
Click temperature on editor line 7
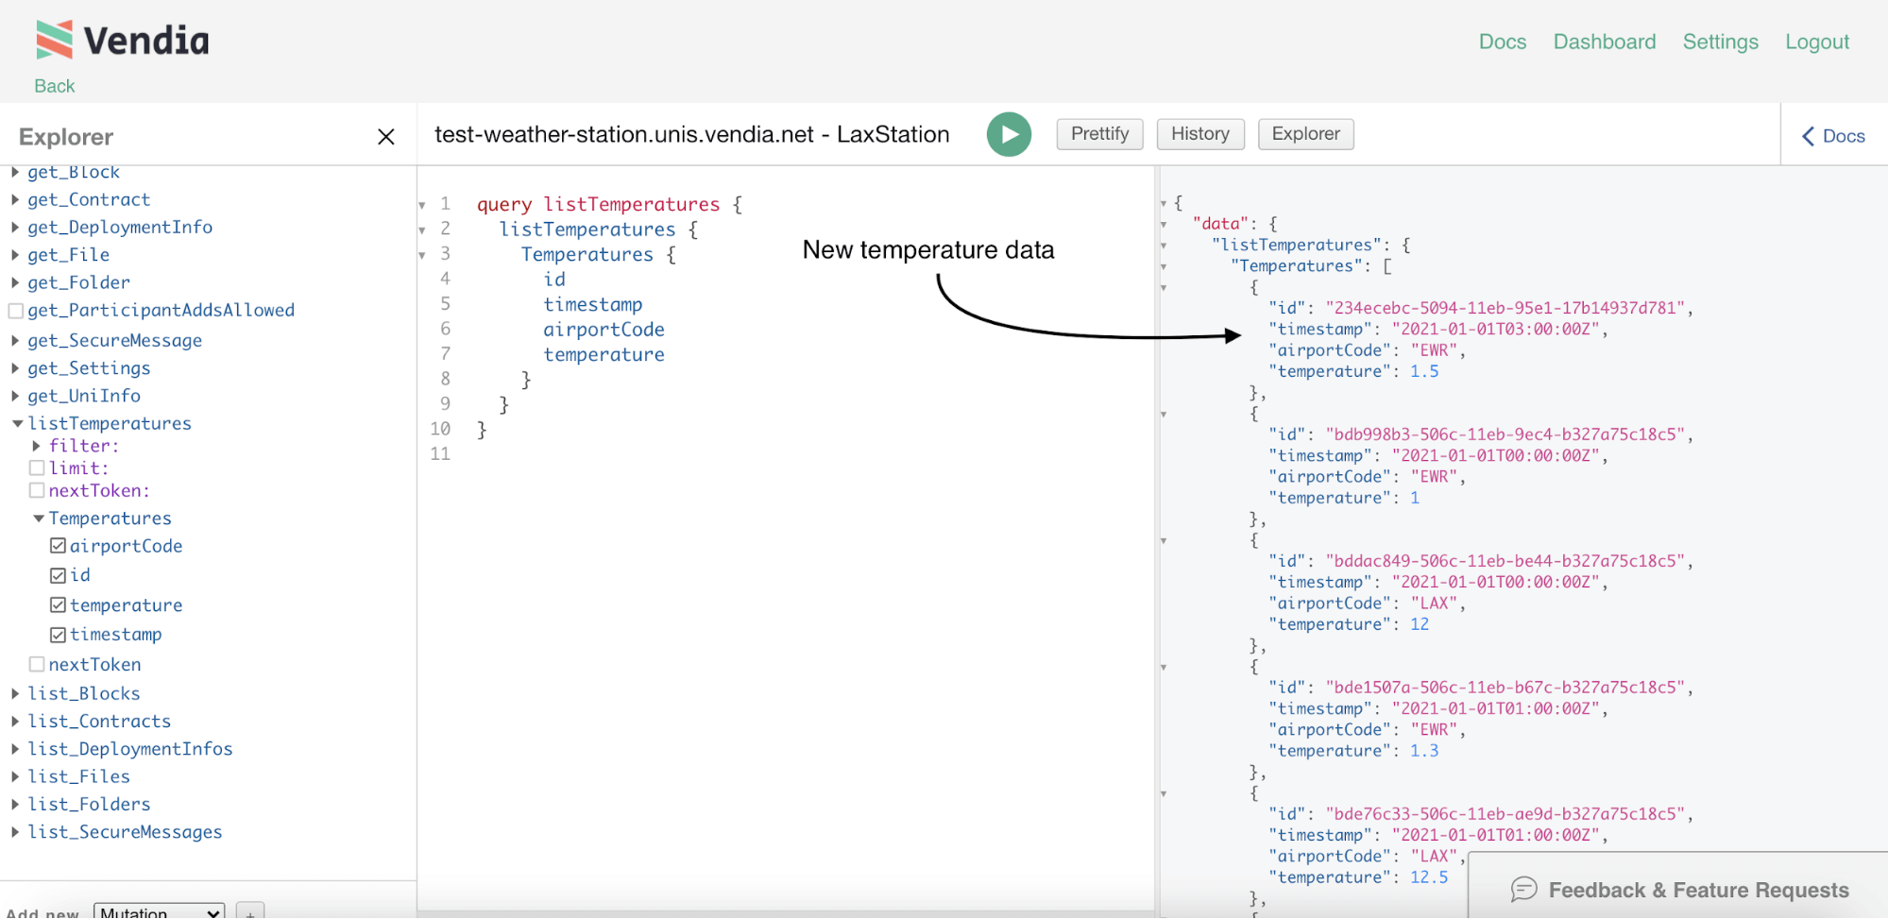pos(604,355)
